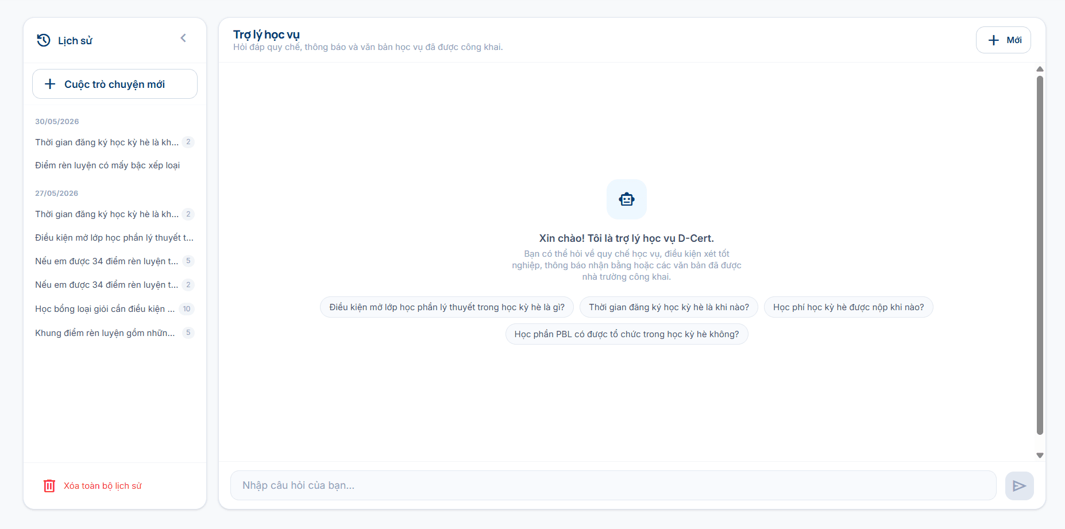Open Điều kiện mở lớp học phần history item
The width and height of the screenshot is (1065, 529).
tap(114, 238)
